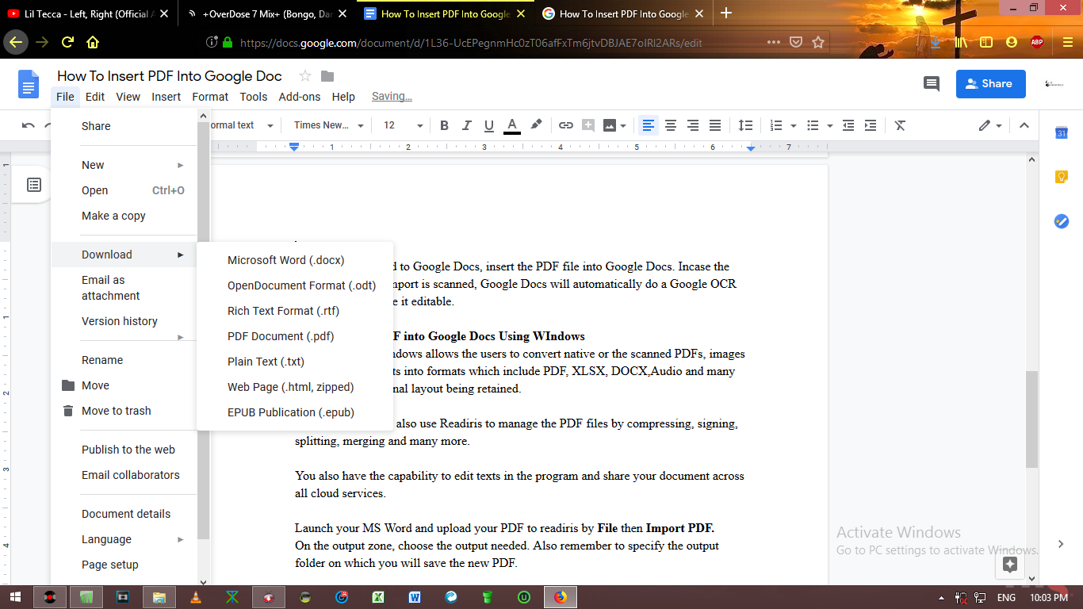Click the Adblock Plus extension icon

coord(1036,43)
